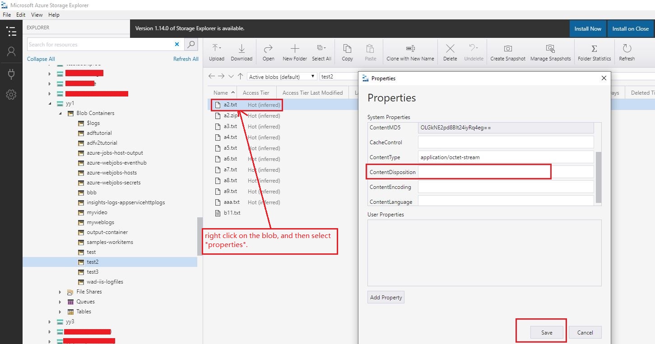Select the azure-webjobs-secrets container
This screenshot has width=655, height=344.
[x=114, y=183]
